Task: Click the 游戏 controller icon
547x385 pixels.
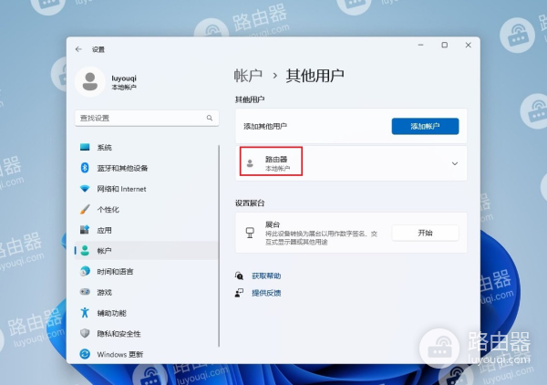Action: 85,292
